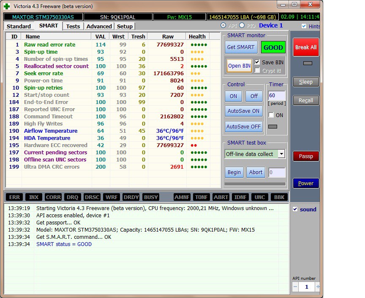Select the Airflow Temperature row

click(113, 131)
